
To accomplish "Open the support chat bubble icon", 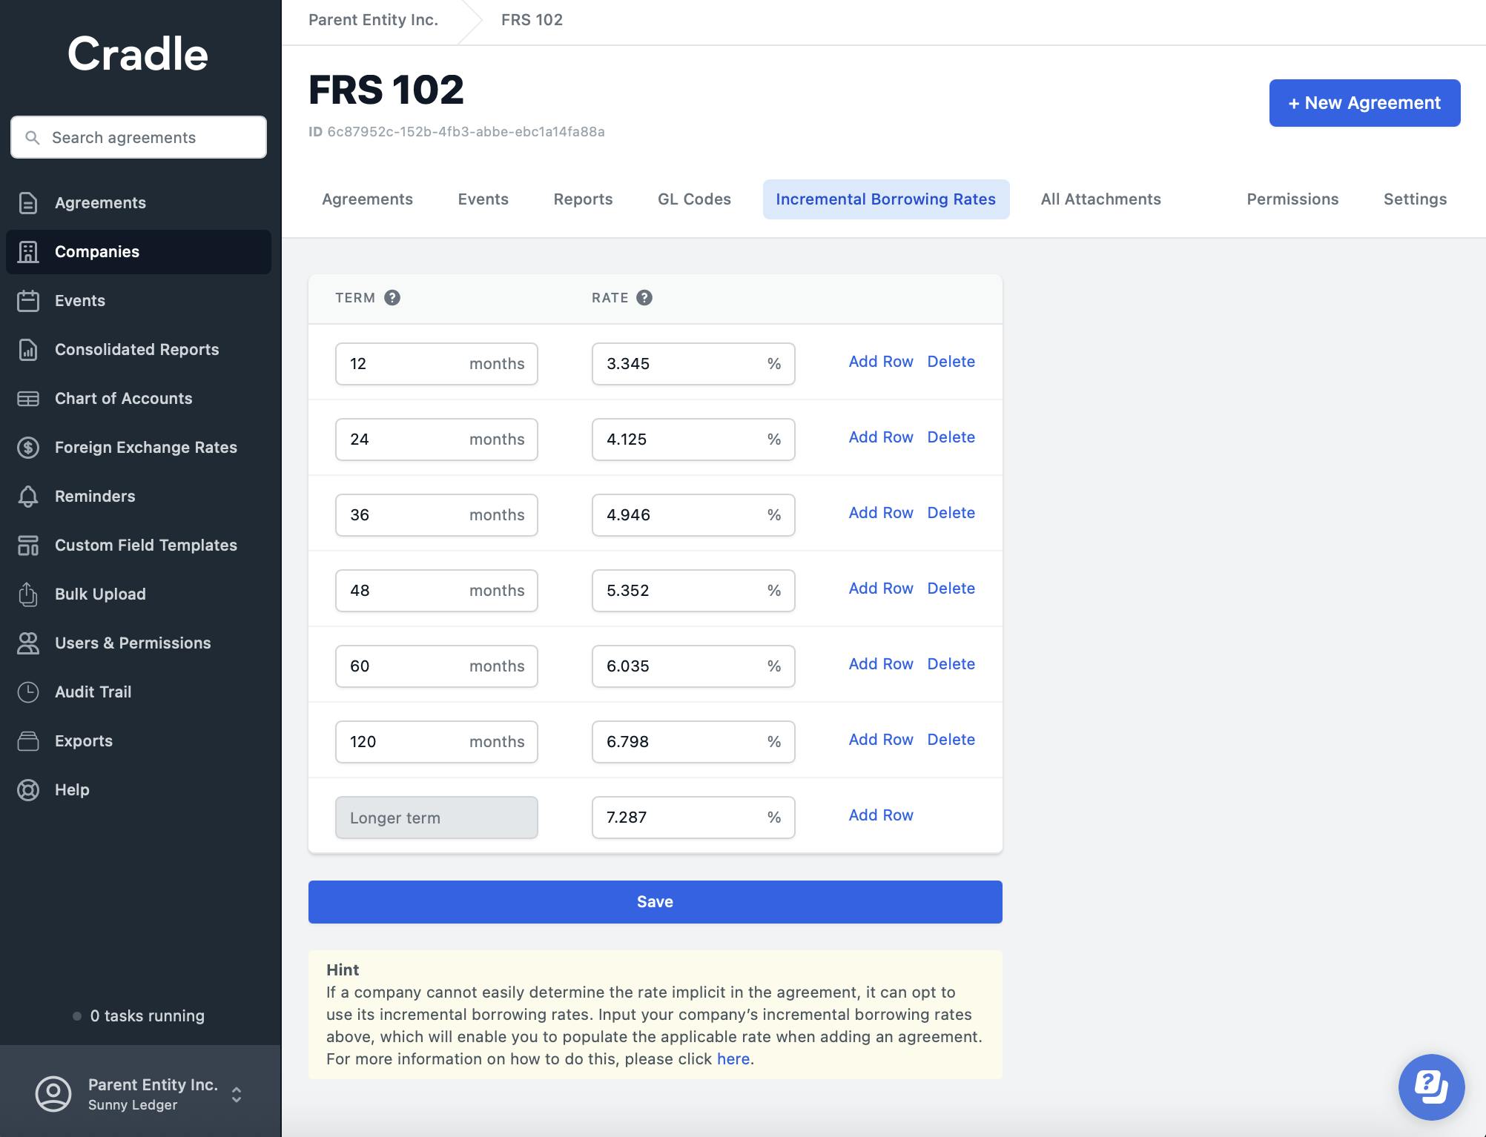I will tap(1430, 1087).
